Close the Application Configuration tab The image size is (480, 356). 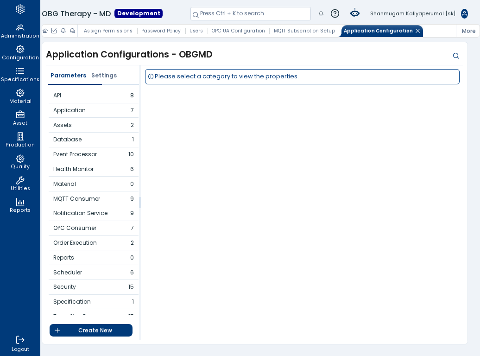tap(418, 31)
